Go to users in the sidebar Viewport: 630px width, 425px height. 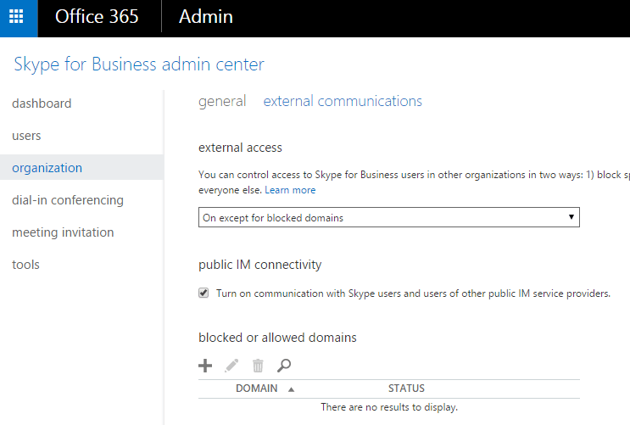click(x=26, y=136)
